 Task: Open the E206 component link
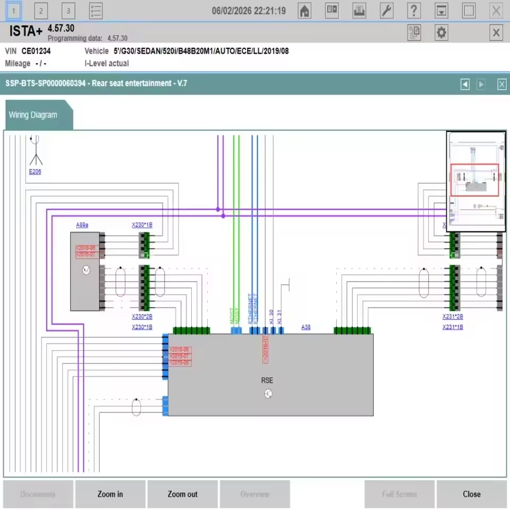coord(35,172)
